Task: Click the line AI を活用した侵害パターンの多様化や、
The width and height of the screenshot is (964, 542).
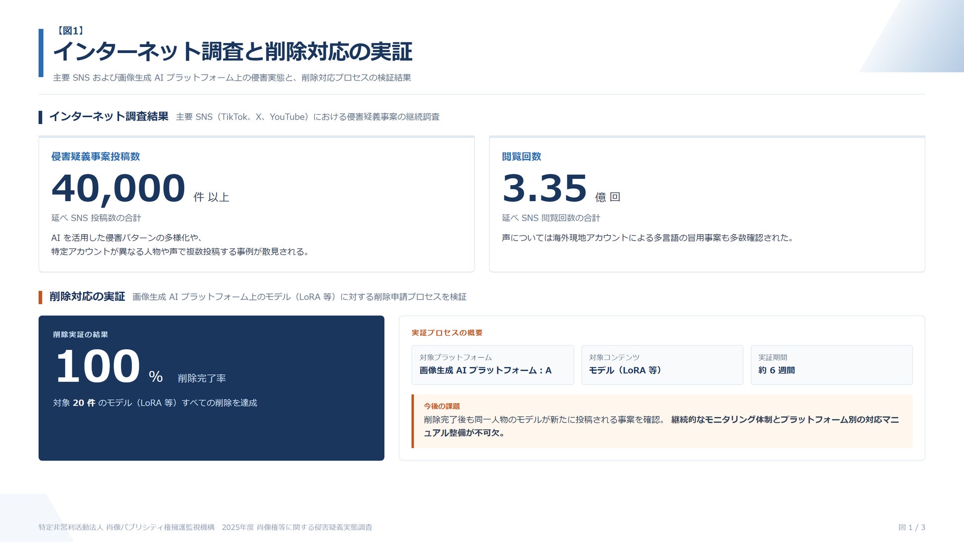Action: point(127,238)
